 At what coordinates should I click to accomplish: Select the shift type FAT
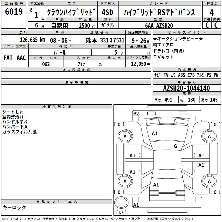(x=8, y=58)
